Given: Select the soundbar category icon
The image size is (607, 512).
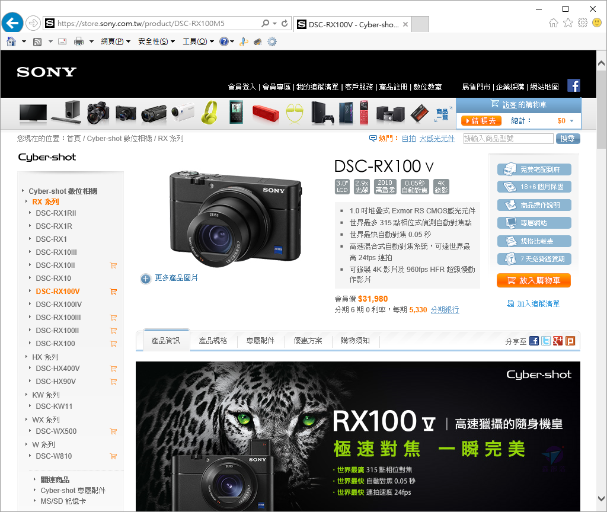Looking at the screenshot, I should coord(66,112).
